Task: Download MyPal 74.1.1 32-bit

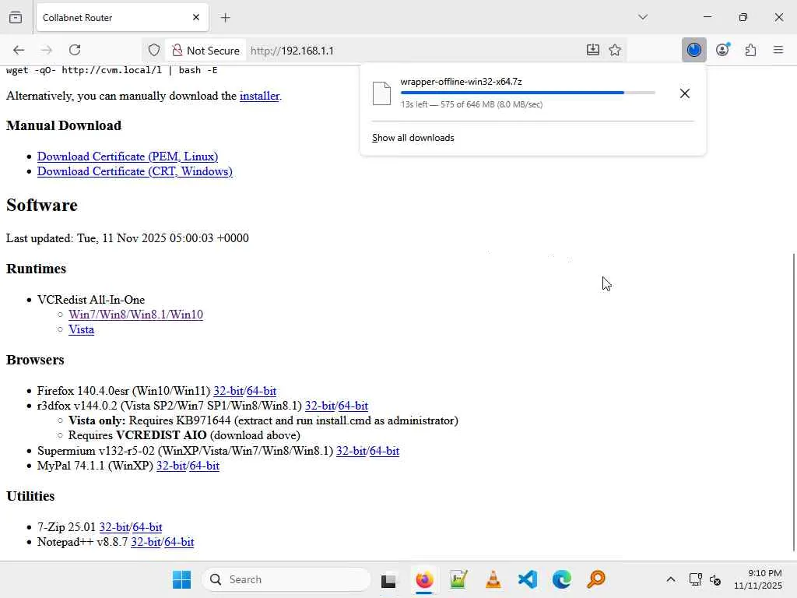Action: pos(171,466)
